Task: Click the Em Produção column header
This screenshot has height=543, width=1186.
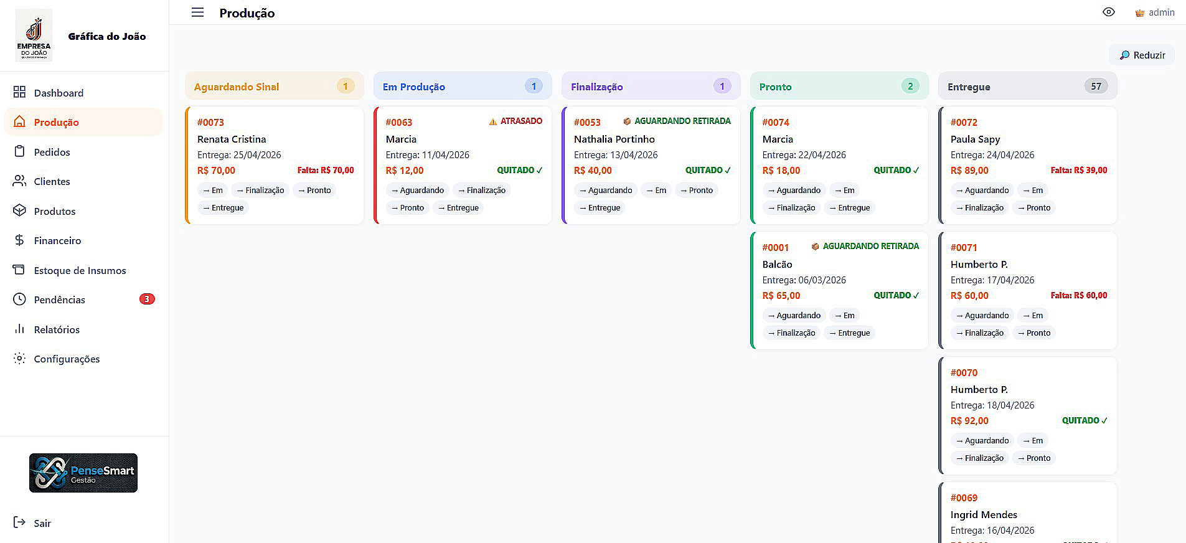Action: [x=463, y=86]
